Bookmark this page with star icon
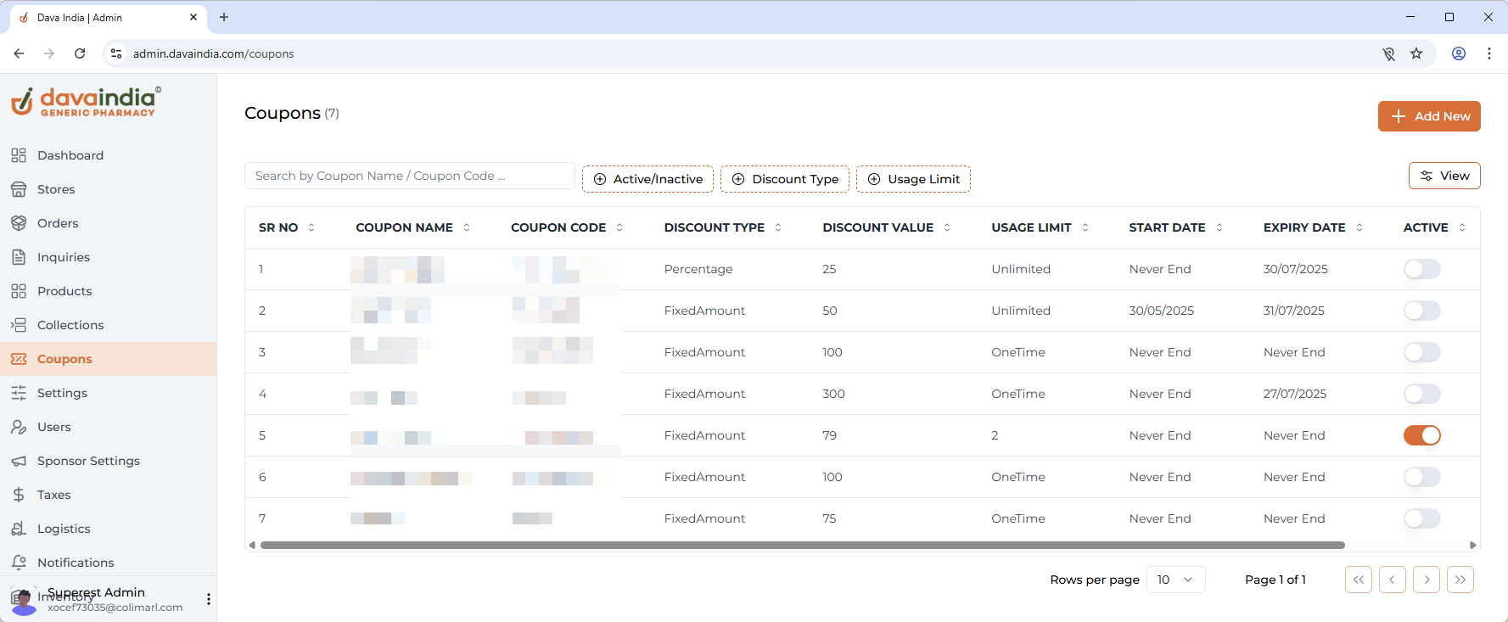The height and width of the screenshot is (622, 1508). (1416, 53)
